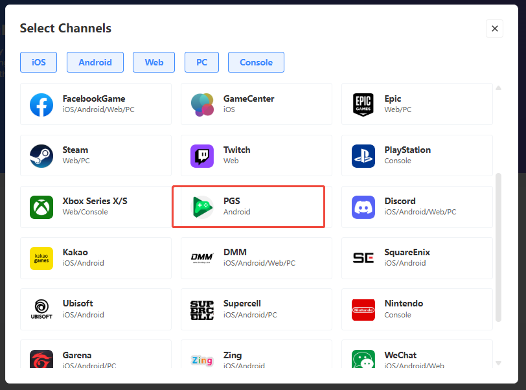Click the scroll up arrow of channel list
The image size is (526, 390).
click(499, 88)
